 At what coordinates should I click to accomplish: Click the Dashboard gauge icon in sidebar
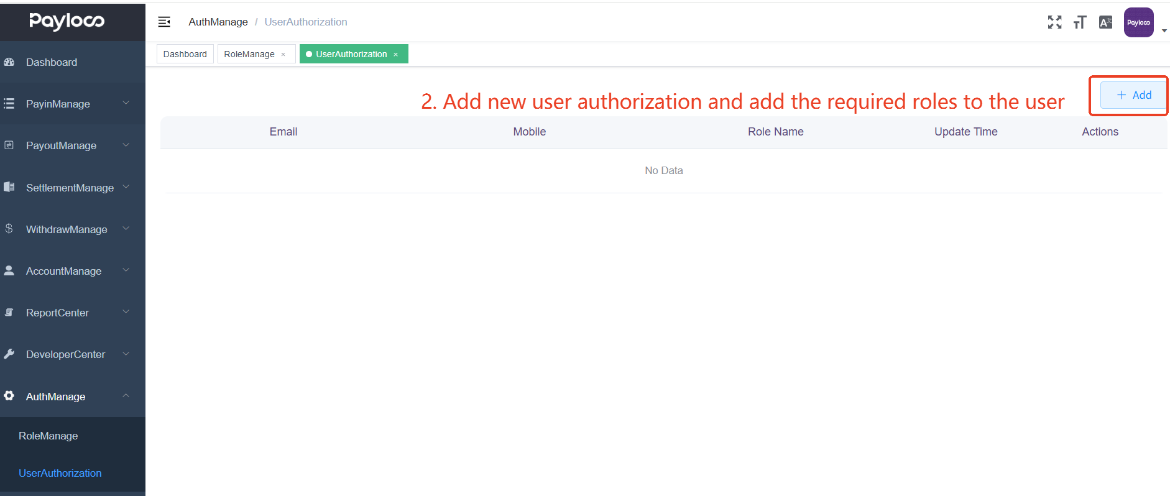click(x=9, y=62)
